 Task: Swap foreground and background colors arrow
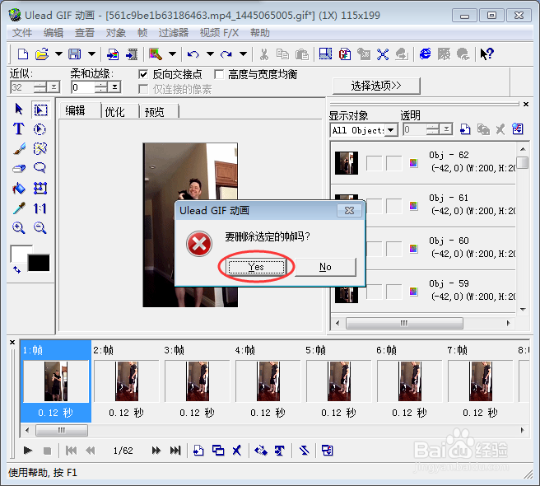(x=16, y=269)
